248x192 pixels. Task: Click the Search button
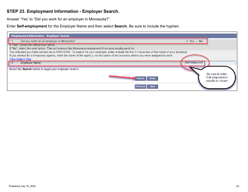click(x=140, y=78)
